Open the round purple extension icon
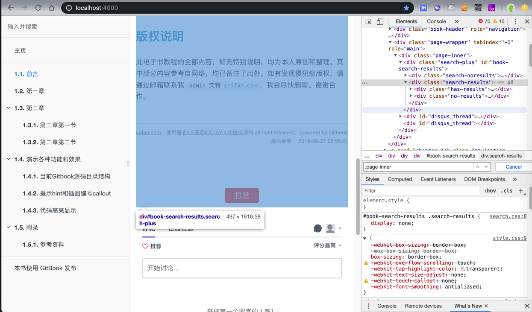This screenshot has height=312, width=532. pyautogui.click(x=437, y=8)
